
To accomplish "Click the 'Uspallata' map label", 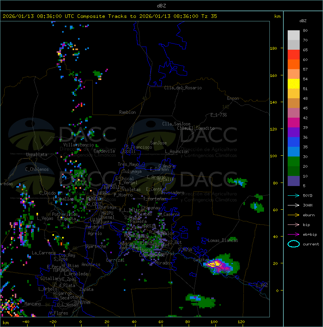I will coord(36,155).
